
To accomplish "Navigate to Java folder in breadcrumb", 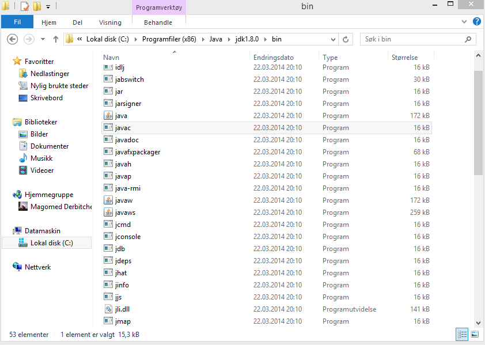I will click(216, 39).
